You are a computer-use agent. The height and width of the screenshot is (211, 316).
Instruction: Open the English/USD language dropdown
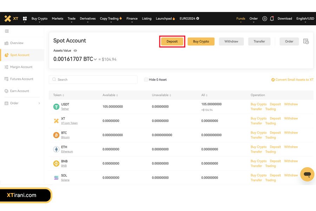click(305, 19)
